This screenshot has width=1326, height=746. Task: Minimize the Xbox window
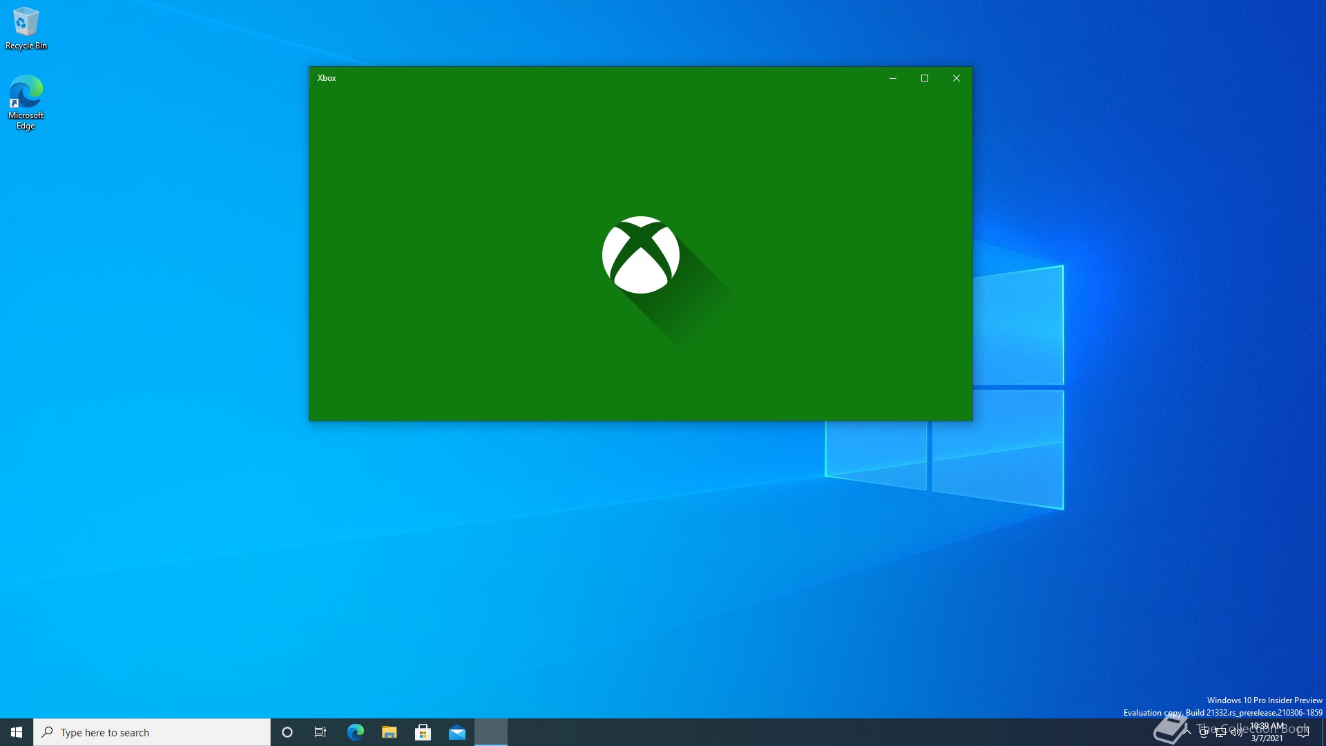pyautogui.click(x=893, y=78)
